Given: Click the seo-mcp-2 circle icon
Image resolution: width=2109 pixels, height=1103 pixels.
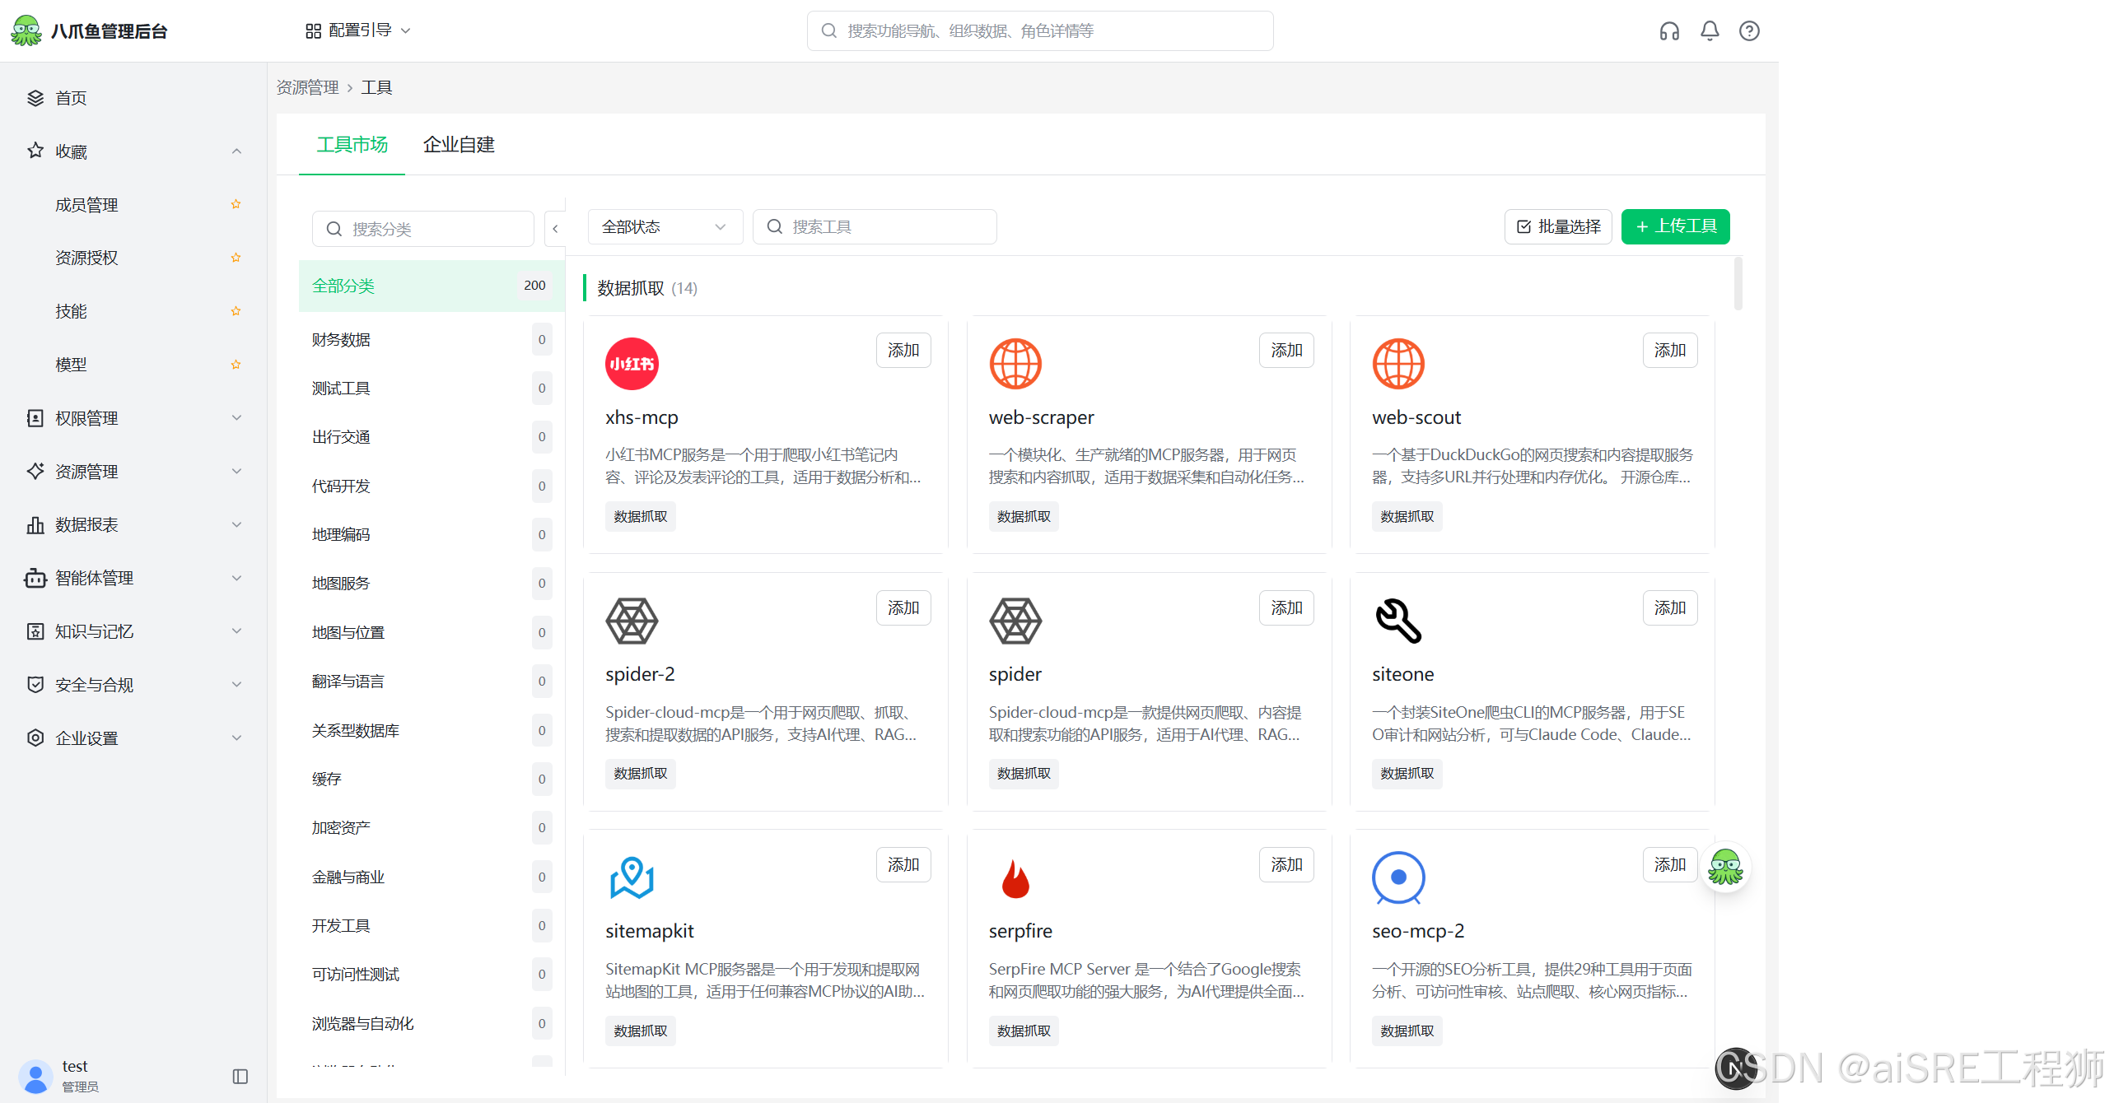Looking at the screenshot, I should (1398, 877).
